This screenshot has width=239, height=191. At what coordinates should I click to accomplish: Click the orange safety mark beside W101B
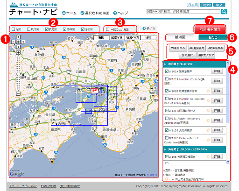click(208, 91)
